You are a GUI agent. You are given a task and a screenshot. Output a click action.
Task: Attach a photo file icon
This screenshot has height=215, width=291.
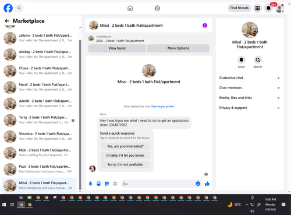(98, 184)
